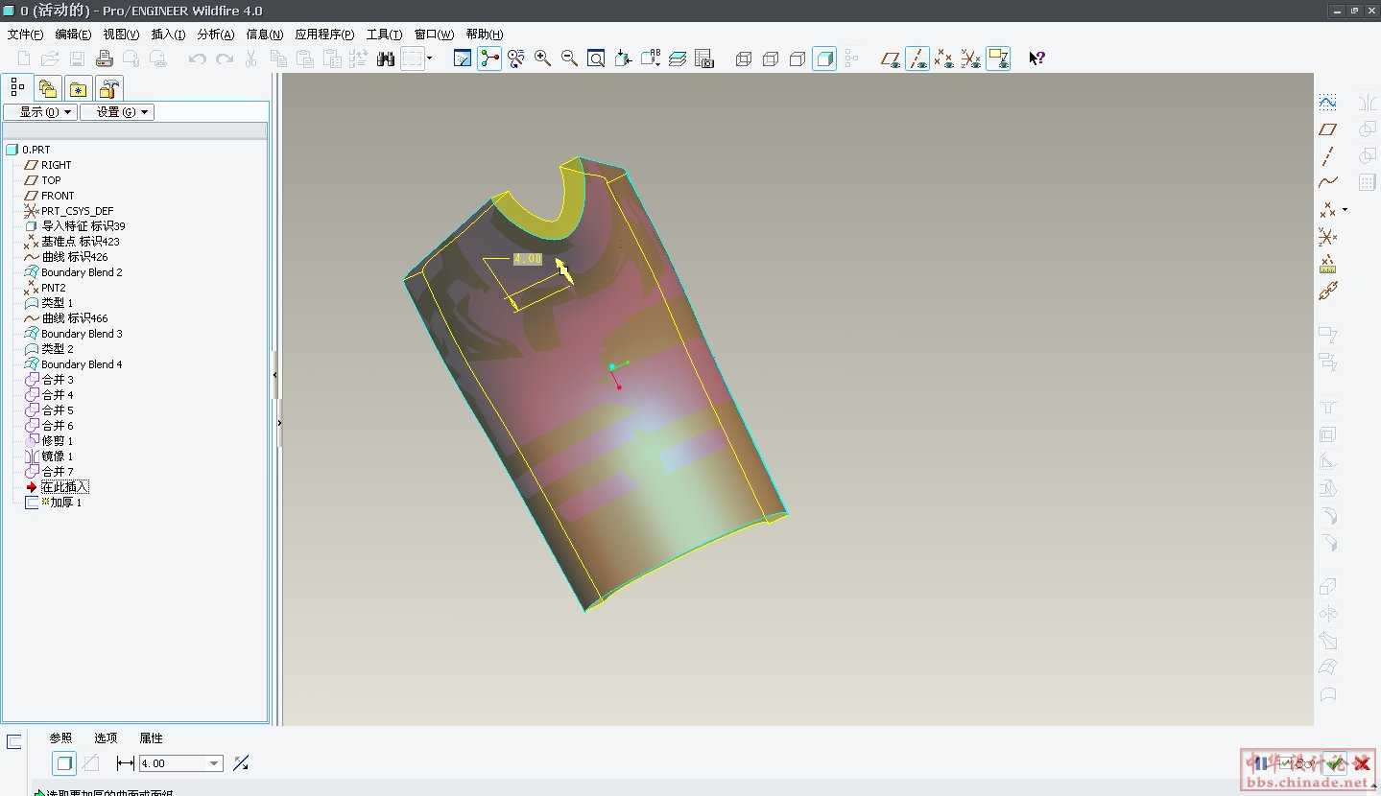The width and height of the screenshot is (1381, 796).
Task: Click the Repaint screen icon
Action: click(463, 59)
